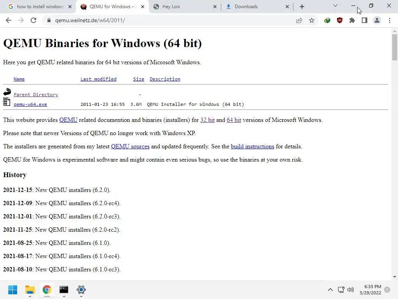
Task: Open the uBlock Origin extension
Action: [x=340, y=20]
